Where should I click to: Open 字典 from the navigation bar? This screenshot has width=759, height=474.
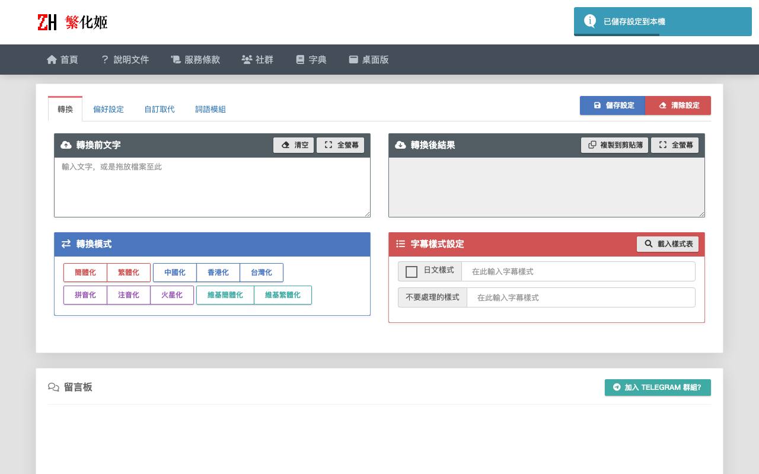pyautogui.click(x=311, y=59)
